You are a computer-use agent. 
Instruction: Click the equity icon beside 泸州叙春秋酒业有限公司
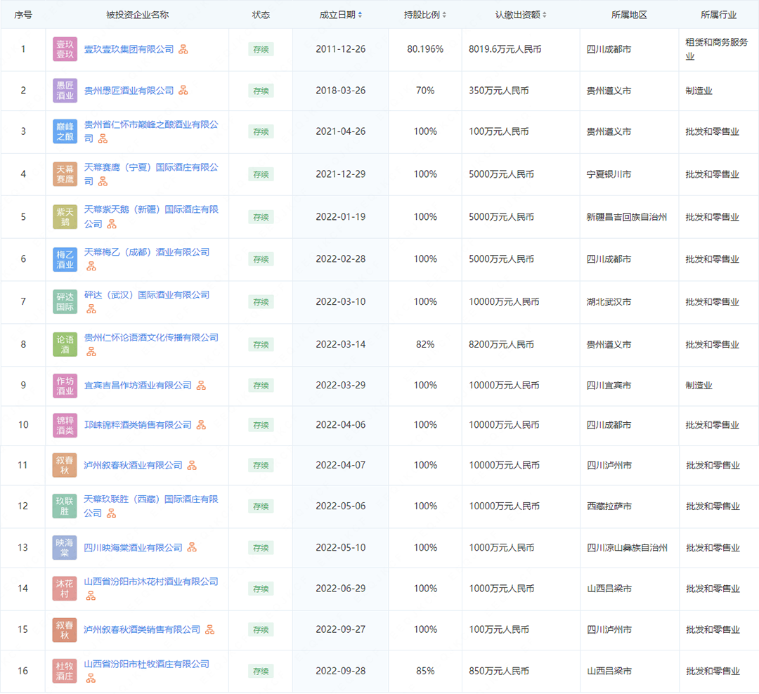tap(192, 466)
